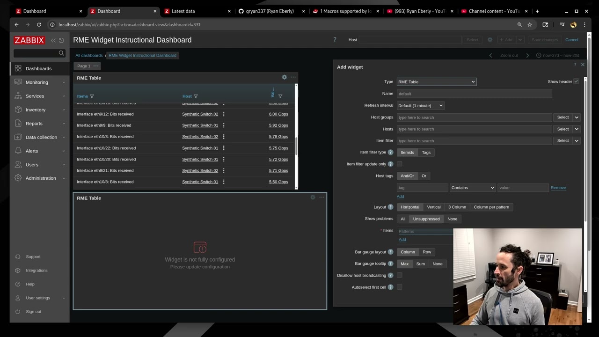The height and width of the screenshot is (337, 599).
Task: Open the Services sidebar menu
Action: click(40, 96)
